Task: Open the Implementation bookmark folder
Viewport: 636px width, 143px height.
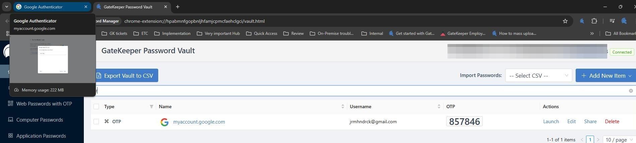Action: point(172,33)
